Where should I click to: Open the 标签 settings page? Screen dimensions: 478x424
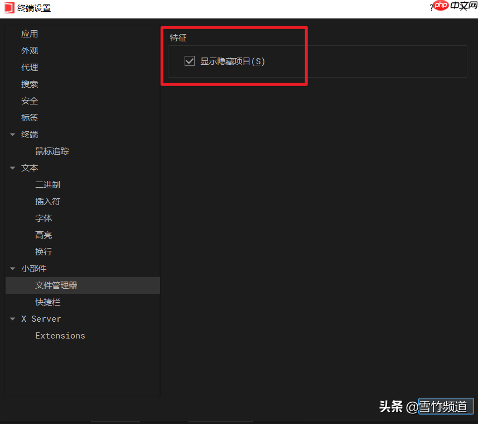(x=30, y=118)
